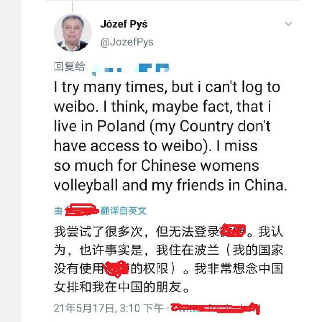Viewport: 323px width, 322px height.
Task: Click the 由 character before the translator name
Action: [x=58, y=211]
